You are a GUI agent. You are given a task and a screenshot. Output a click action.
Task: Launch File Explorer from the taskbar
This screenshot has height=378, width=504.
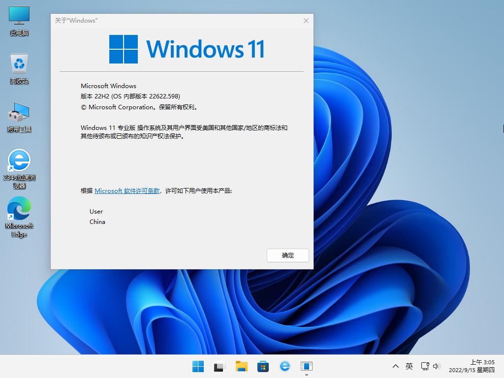tap(241, 366)
